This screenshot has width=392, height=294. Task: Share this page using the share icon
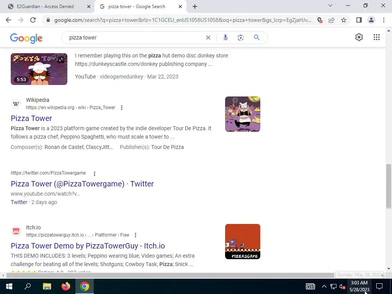332,20
